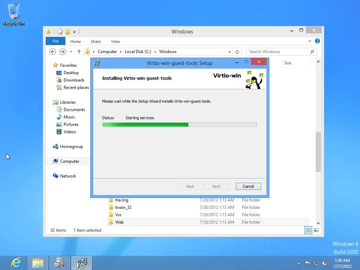Screen dimensions: 360x270
Task: Open the Server Manager taskbar icon
Action: pos(60,263)
